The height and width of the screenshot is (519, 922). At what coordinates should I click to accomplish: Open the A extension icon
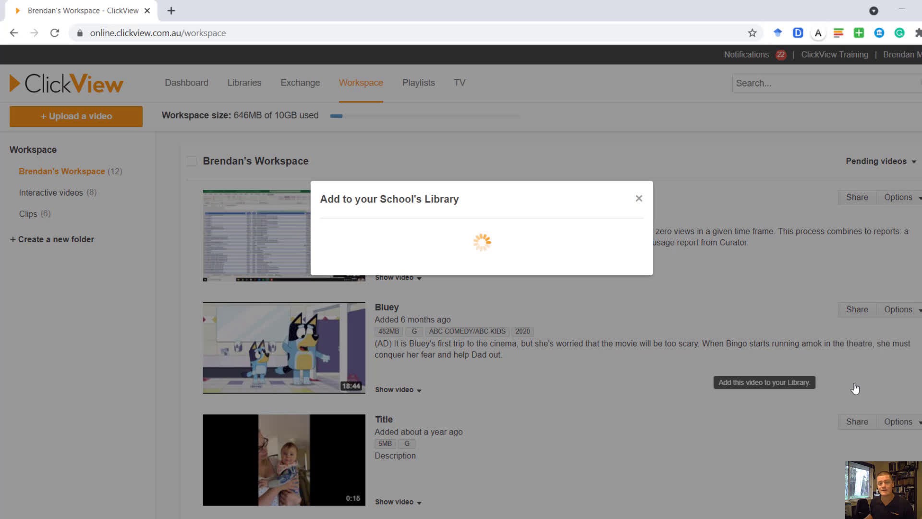[818, 33]
